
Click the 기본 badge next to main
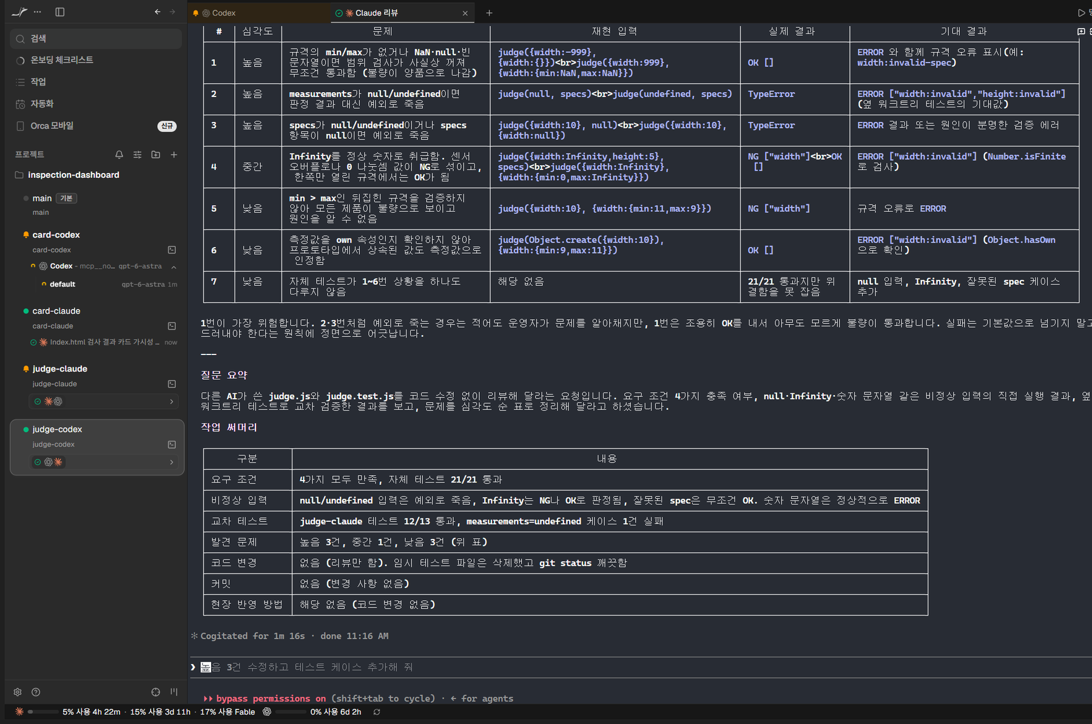pyautogui.click(x=66, y=198)
